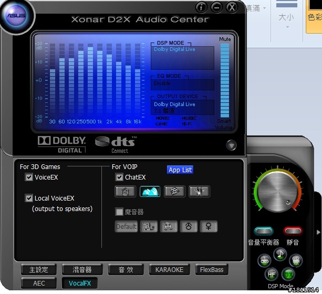Select the waves ChatEX preset icon
Screen dimensions: 322x294
[174, 191]
